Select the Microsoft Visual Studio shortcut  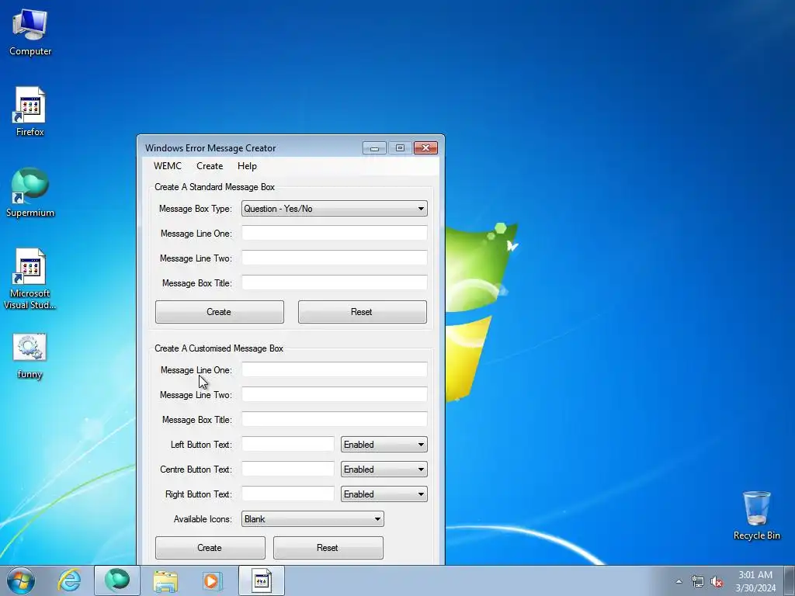[30, 279]
